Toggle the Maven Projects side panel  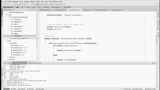tap(158, 25)
